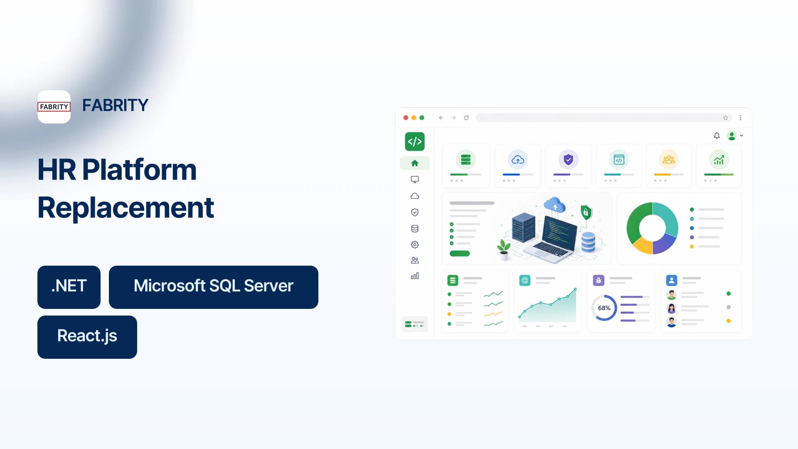This screenshot has height=449, width=798.
Task: Open the cloud upload card
Action: [x=517, y=165]
